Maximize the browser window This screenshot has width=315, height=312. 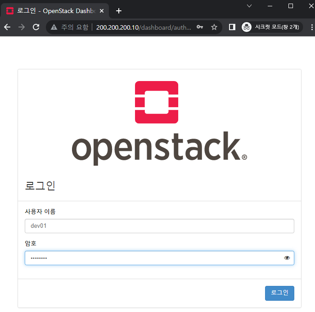click(x=291, y=6)
